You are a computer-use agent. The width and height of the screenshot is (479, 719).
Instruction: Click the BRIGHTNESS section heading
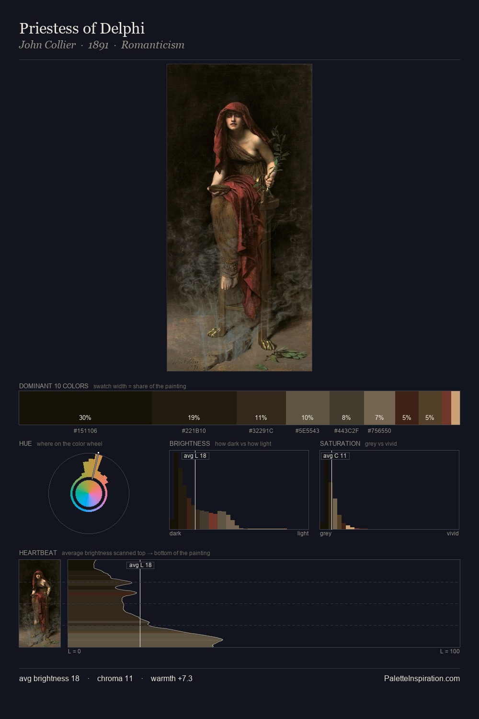click(x=190, y=443)
